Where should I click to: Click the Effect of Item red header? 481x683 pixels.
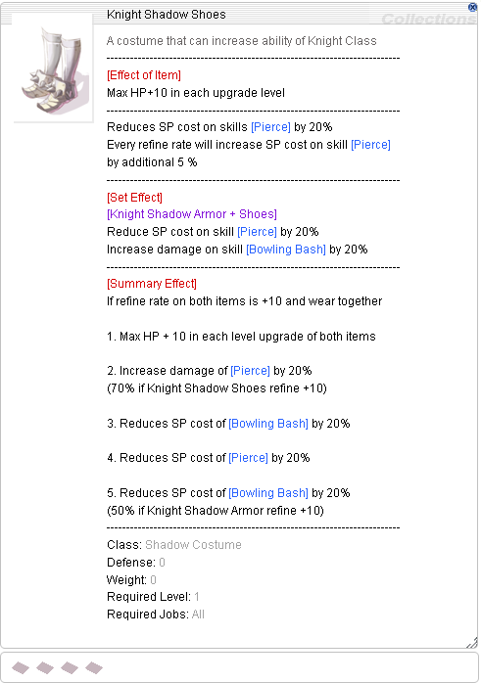pos(144,75)
